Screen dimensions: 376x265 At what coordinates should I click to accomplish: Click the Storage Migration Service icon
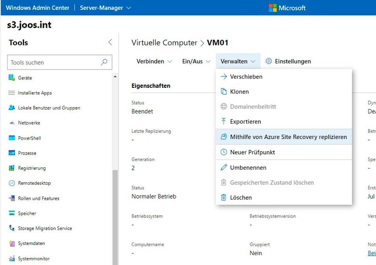(12, 228)
